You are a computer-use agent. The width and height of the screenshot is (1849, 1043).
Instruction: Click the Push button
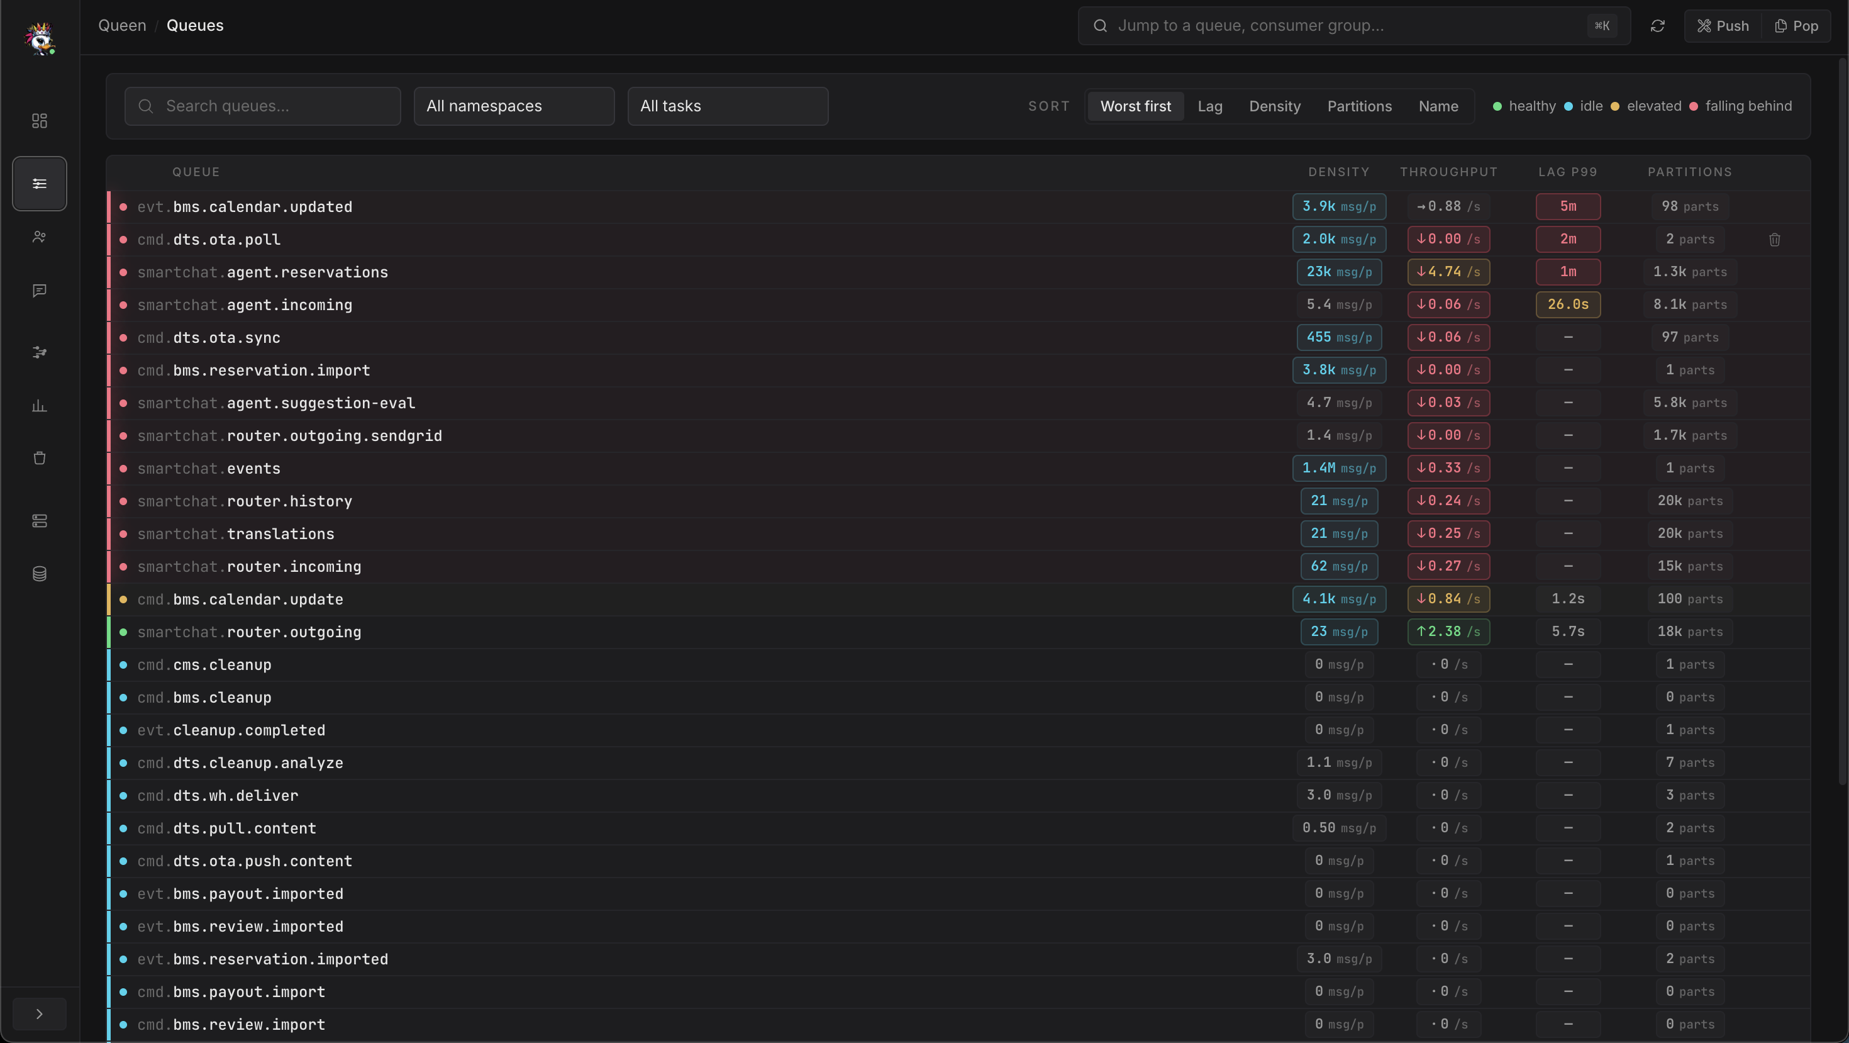(1723, 25)
